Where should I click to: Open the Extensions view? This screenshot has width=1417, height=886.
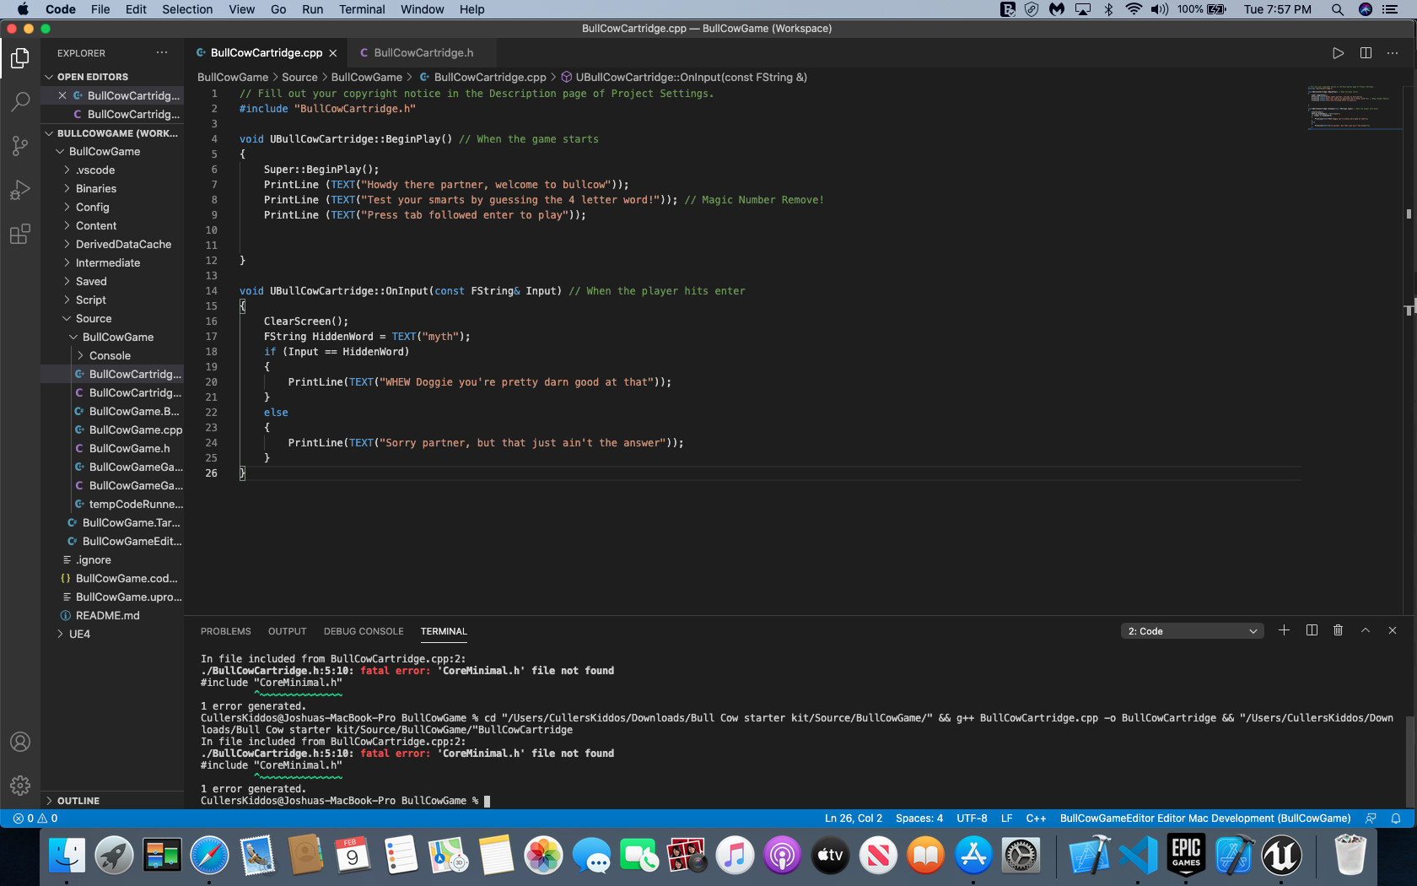tap(20, 234)
